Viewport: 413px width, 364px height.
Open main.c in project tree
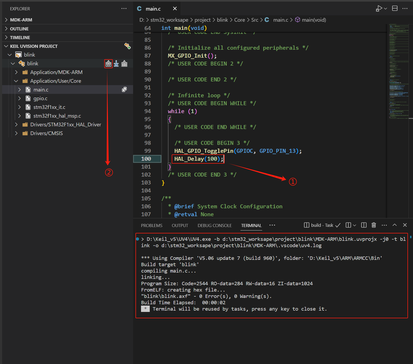tap(41, 90)
